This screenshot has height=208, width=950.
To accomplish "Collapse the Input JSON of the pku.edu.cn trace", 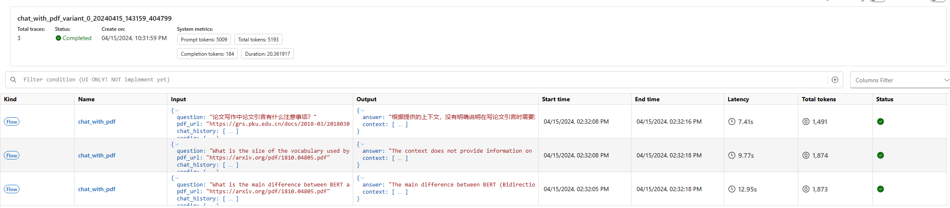I will coord(177,111).
